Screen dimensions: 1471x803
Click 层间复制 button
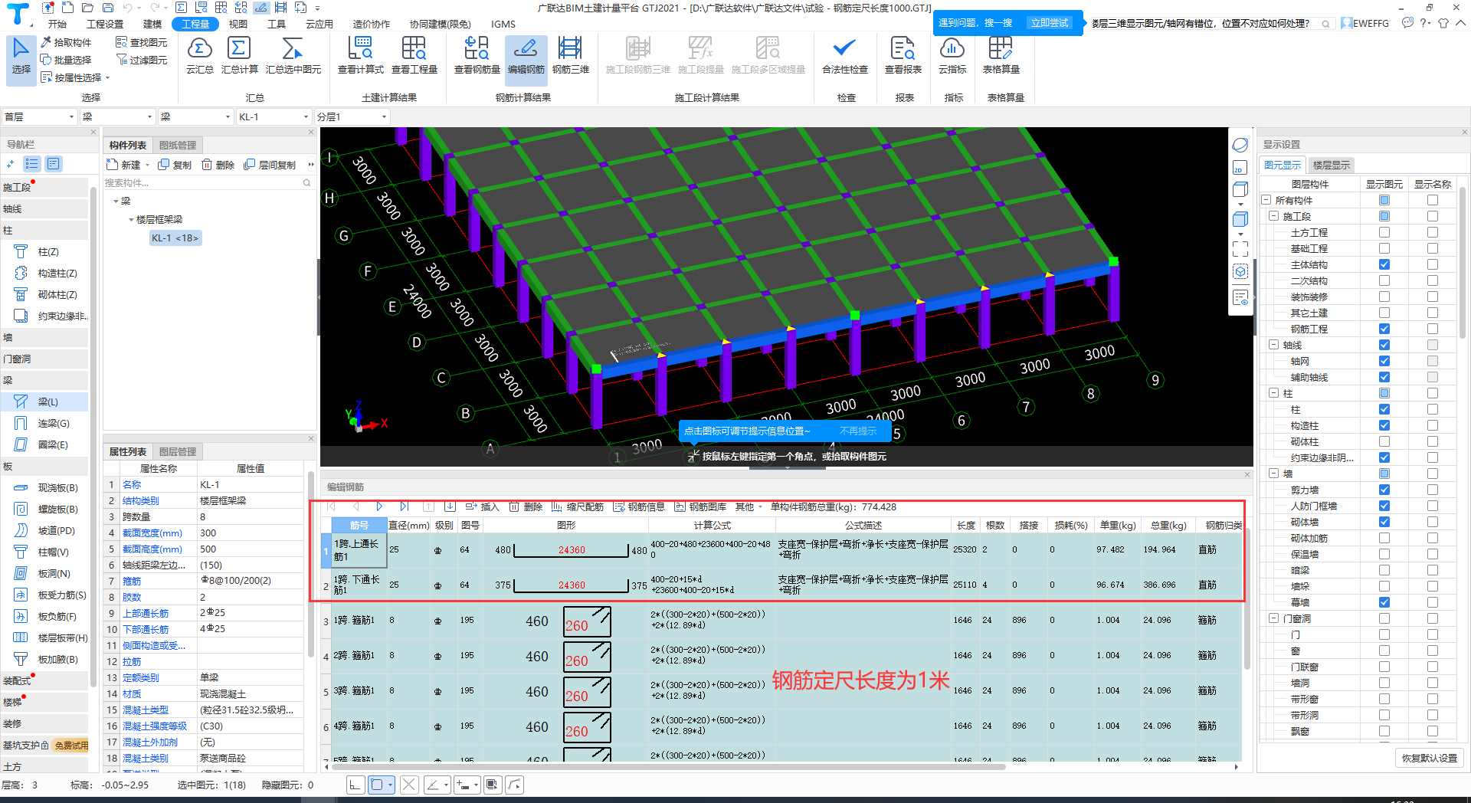[270, 165]
